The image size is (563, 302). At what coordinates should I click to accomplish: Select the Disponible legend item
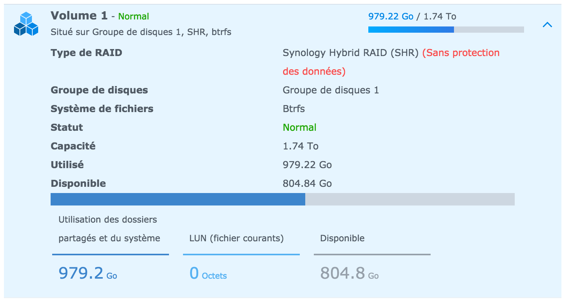pos(342,238)
